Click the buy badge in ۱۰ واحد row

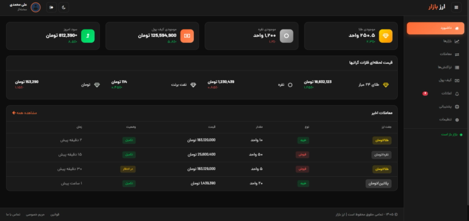(x=303, y=140)
